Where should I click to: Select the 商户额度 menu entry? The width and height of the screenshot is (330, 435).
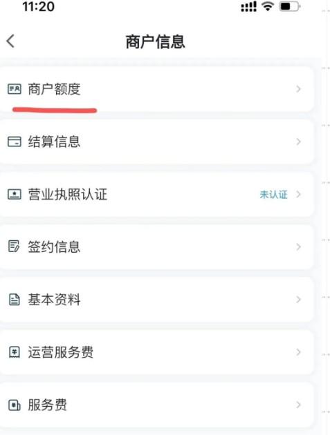pyautogui.click(x=156, y=89)
